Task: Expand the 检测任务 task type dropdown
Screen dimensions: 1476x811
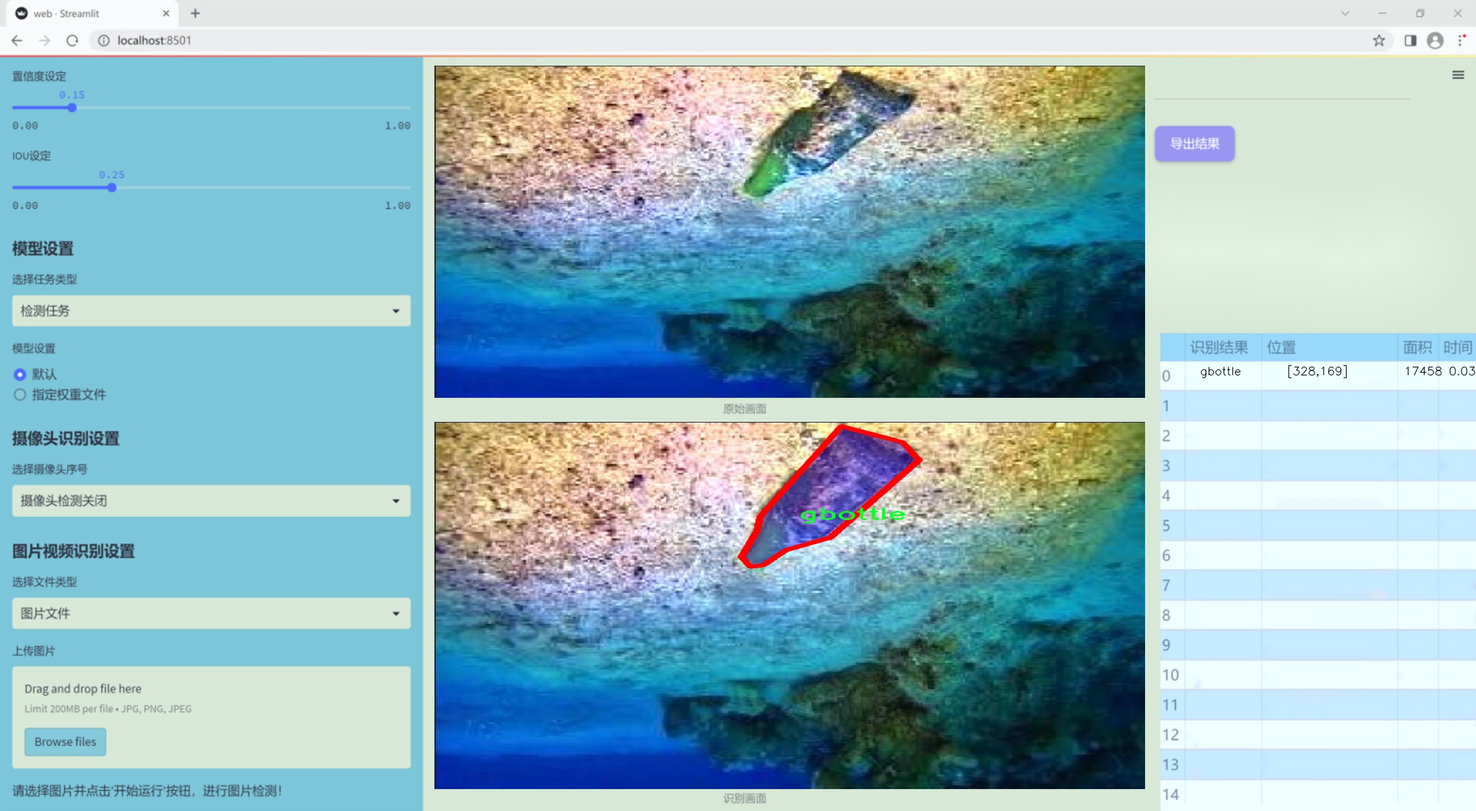Action: (211, 311)
